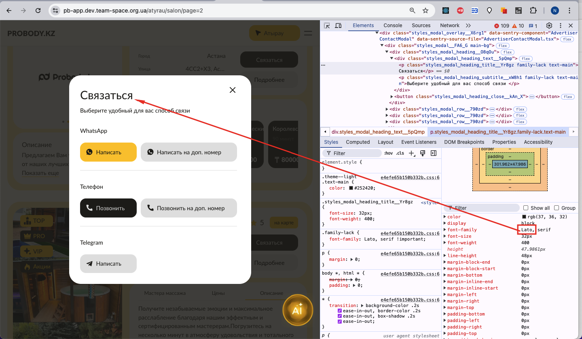Expand the computed color property
Viewport: 582px width, 339px height.
445,217
